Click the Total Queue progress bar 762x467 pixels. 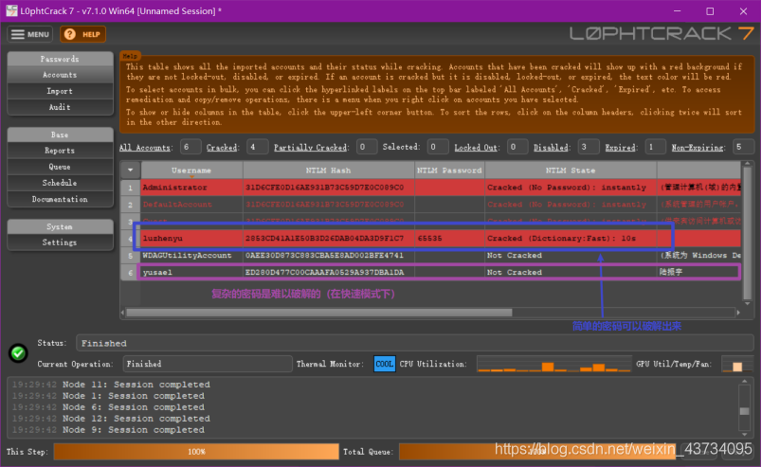[537, 452]
